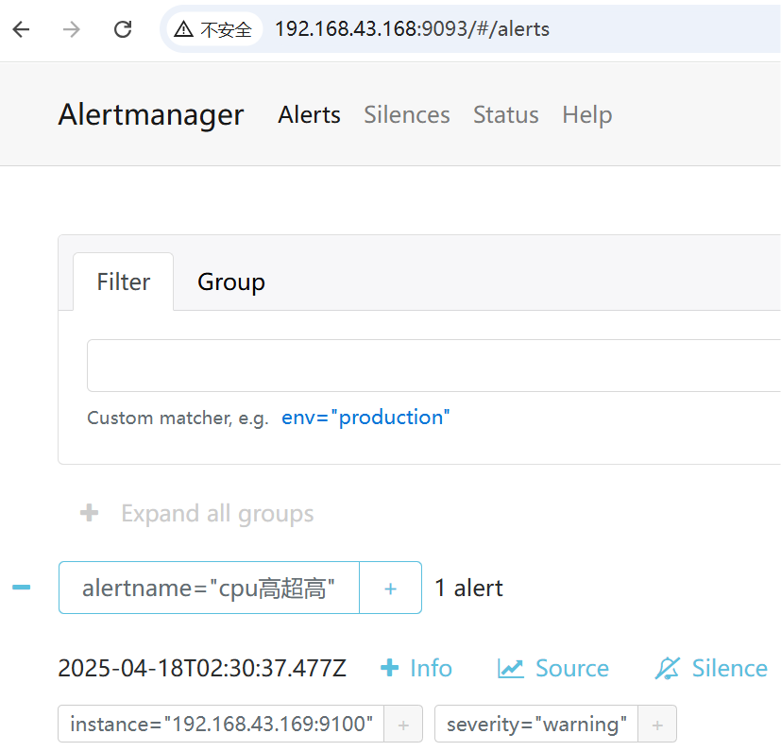Select the instance="192.168.43.169:9100" label
The image size is (781, 751).
tap(221, 724)
